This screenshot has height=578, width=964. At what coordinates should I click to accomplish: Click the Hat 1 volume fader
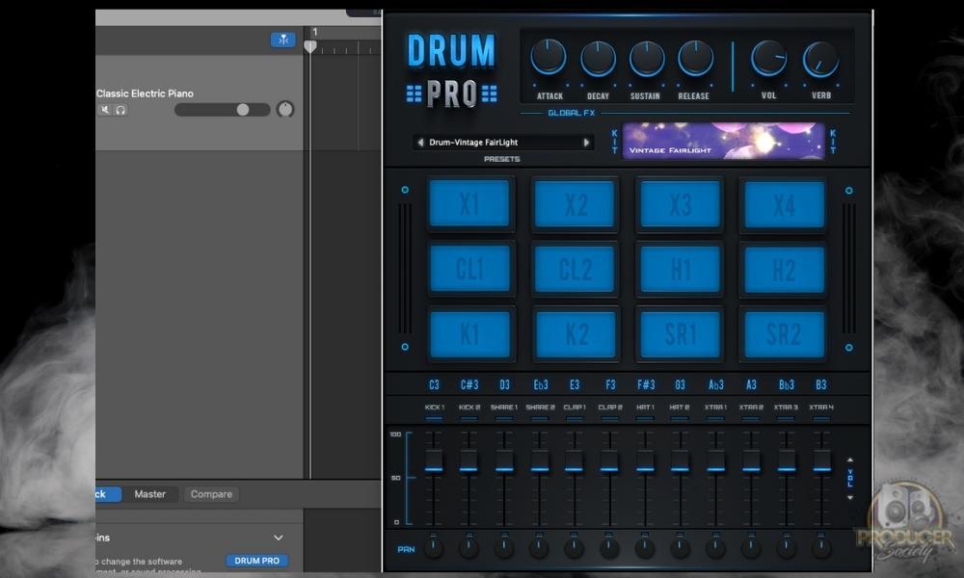tap(645, 460)
